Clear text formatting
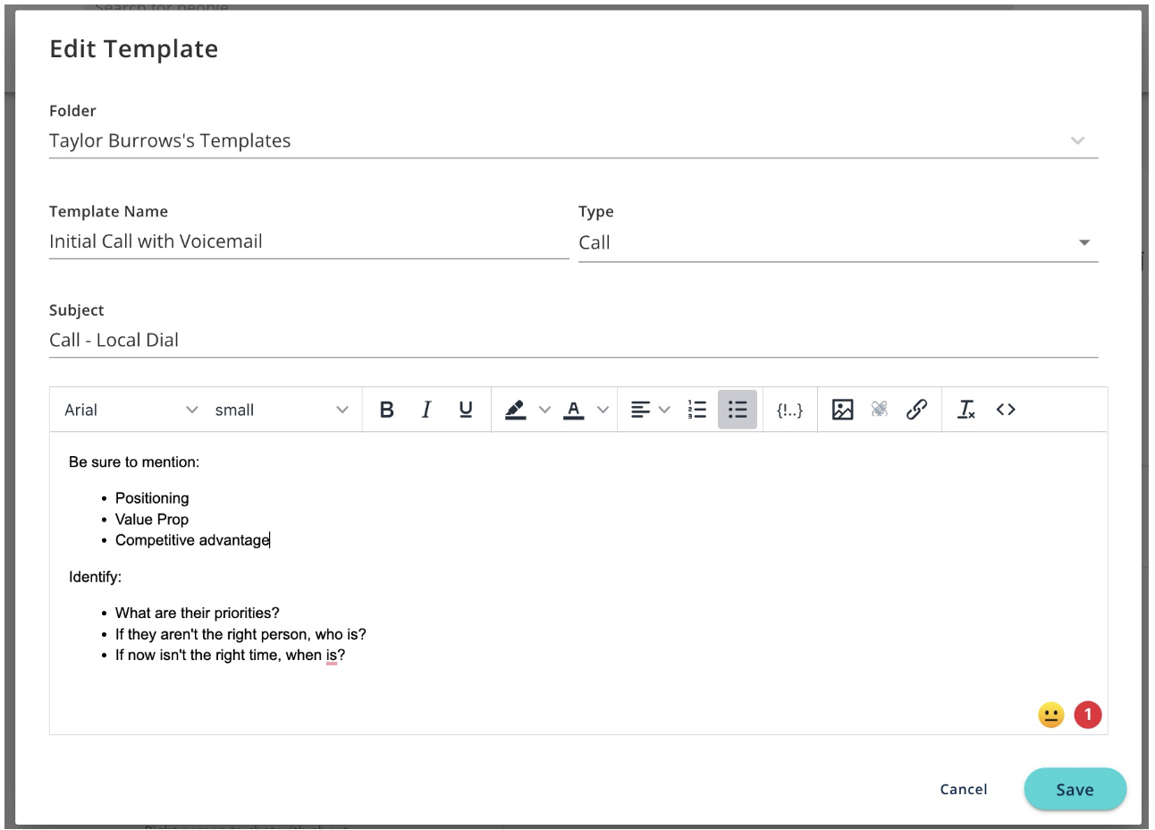The image size is (1155, 830). coord(965,409)
